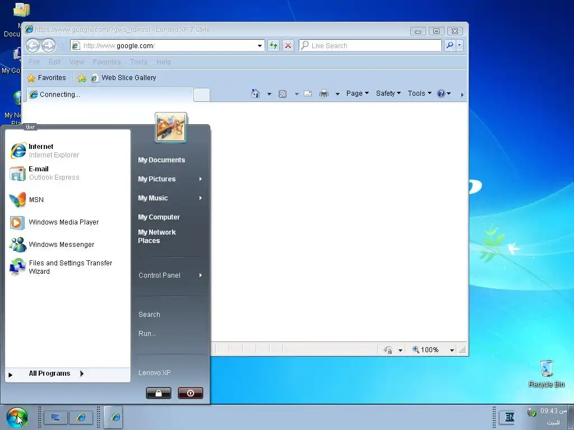Click the 100% zoom level button
Image resolution: width=574 pixels, height=430 pixels.
point(425,349)
